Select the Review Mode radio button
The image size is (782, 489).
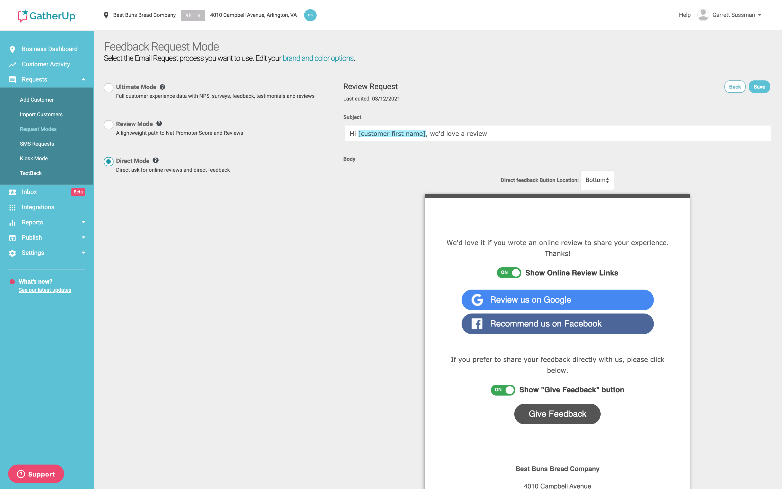click(109, 124)
